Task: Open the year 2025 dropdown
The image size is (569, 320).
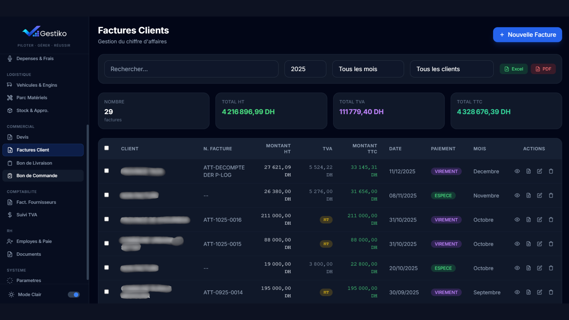Action: [305, 69]
